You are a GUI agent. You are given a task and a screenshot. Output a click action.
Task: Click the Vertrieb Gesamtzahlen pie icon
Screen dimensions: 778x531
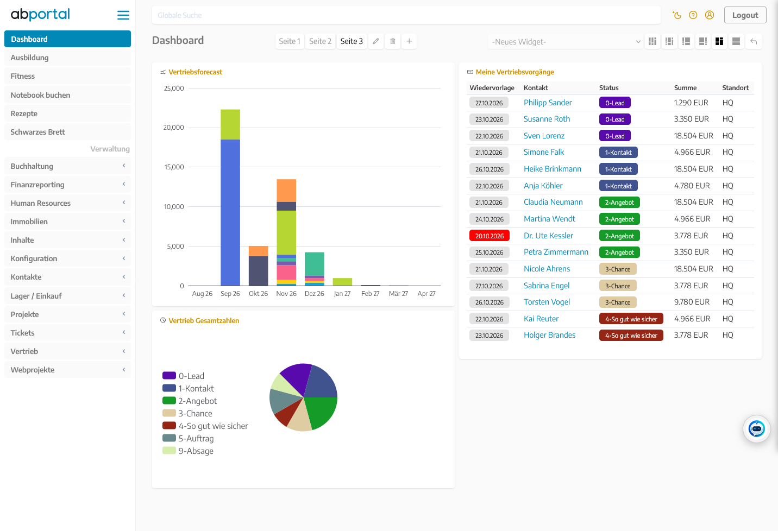tap(163, 320)
